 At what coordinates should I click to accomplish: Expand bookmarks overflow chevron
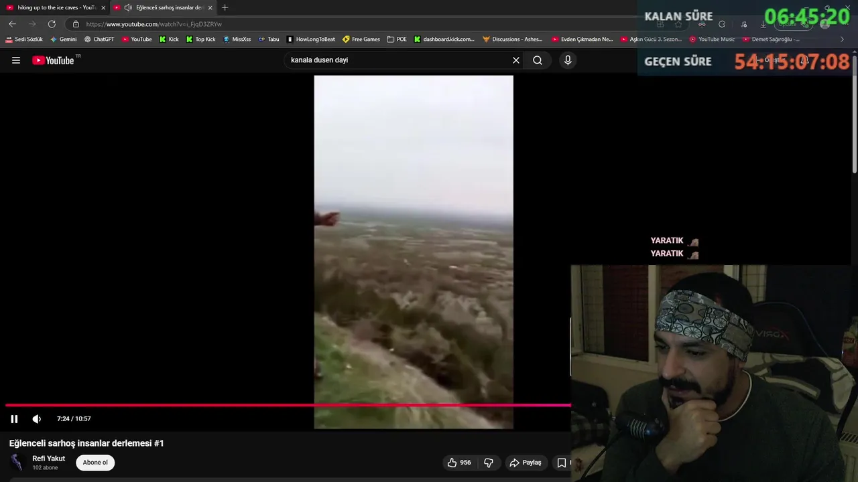pyautogui.click(x=843, y=39)
